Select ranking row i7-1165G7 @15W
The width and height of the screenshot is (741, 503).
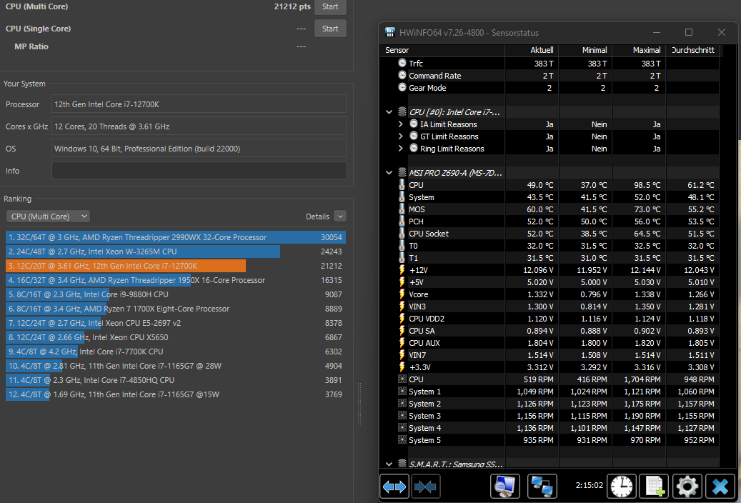[x=176, y=394]
